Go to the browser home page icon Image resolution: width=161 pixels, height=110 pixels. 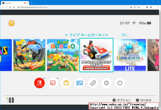click(x=14, y=7)
